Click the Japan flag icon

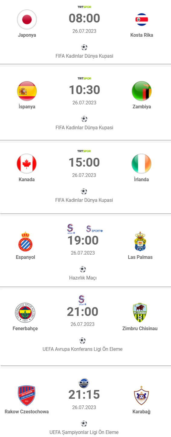coord(27,20)
